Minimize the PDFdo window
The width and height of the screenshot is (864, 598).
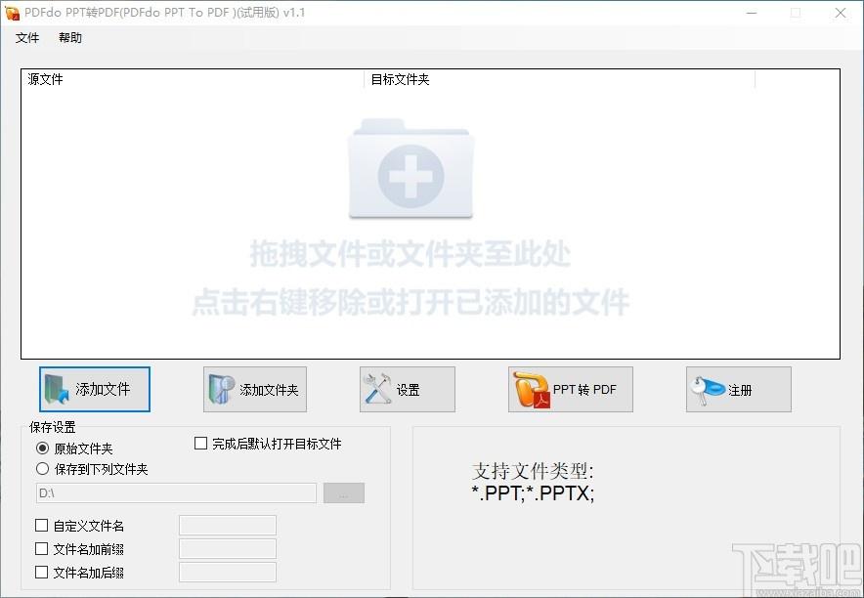752,13
